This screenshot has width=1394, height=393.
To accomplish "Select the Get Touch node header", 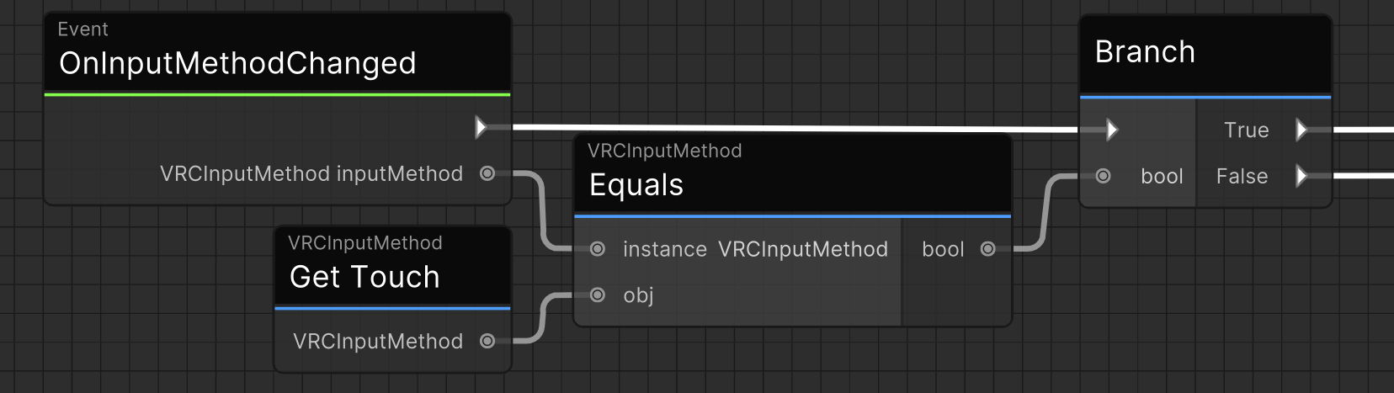I will click(x=364, y=276).
